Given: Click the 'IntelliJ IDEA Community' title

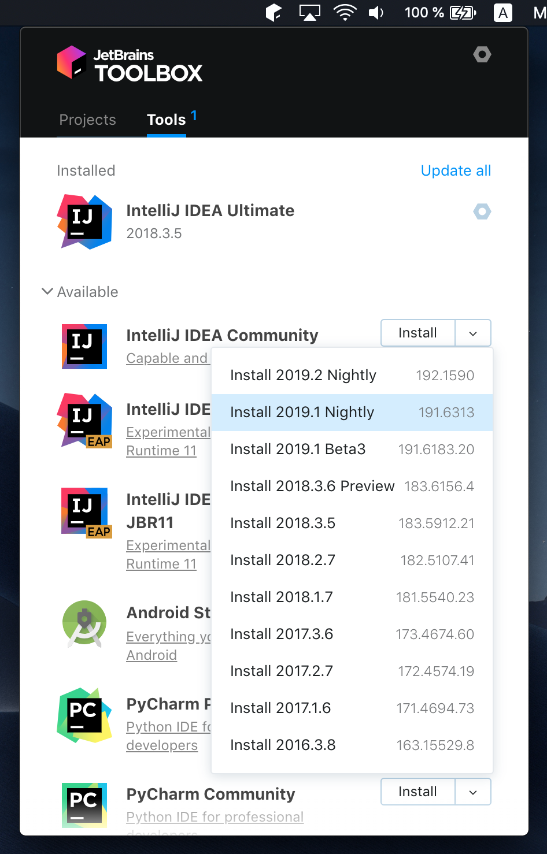Looking at the screenshot, I should [x=223, y=335].
